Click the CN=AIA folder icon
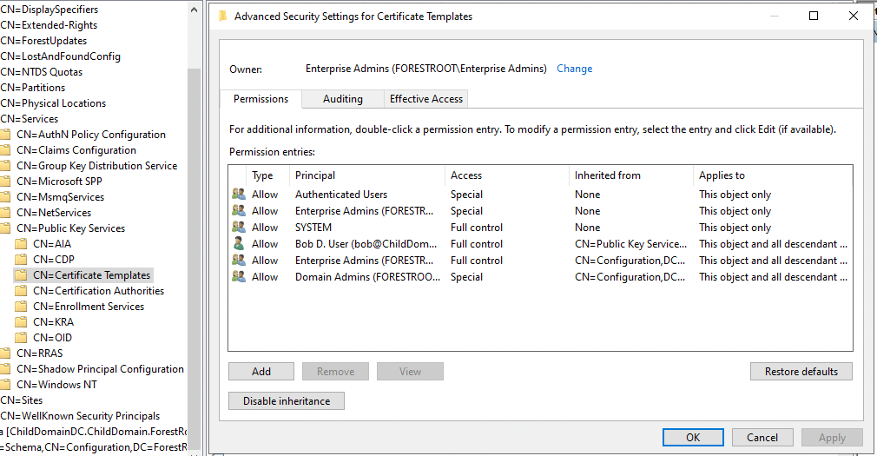This screenshot has height=456, width=877. click(22, 244)
